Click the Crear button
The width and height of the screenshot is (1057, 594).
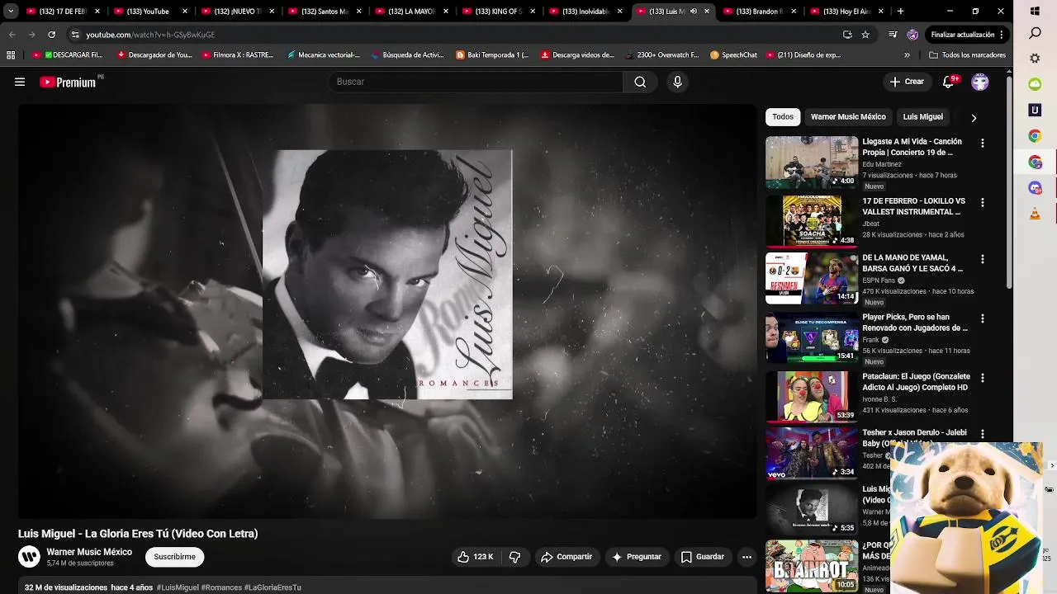point(907,82)
